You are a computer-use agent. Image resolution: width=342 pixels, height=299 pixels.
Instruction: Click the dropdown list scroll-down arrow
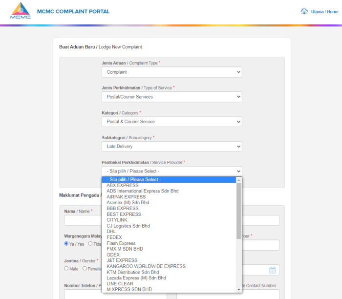239,289
